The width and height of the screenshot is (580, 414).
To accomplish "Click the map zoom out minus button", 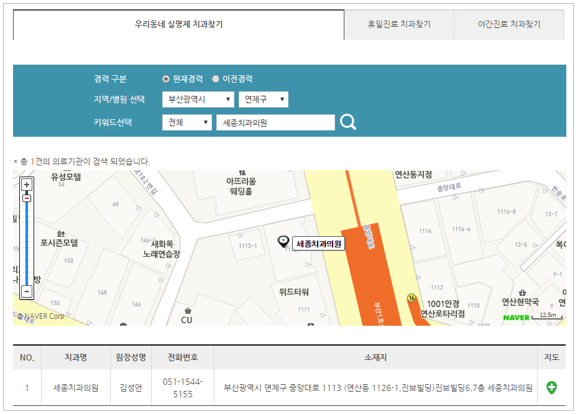I will pyautogui.click(x=27, y=291).
